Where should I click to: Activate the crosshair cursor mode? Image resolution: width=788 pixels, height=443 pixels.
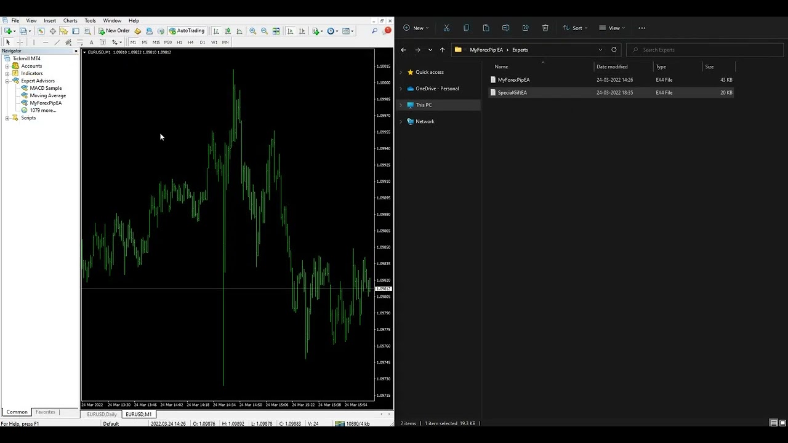pos(20,42)
